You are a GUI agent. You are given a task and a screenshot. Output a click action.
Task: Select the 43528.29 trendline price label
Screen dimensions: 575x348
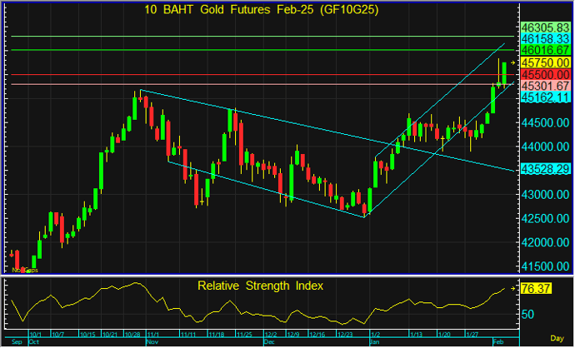545,169
